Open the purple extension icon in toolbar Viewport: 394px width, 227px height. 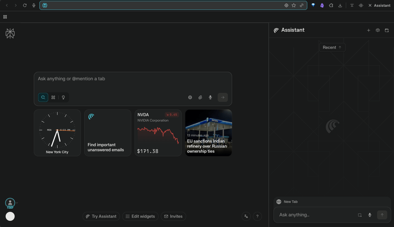click(x=322, y=5)
